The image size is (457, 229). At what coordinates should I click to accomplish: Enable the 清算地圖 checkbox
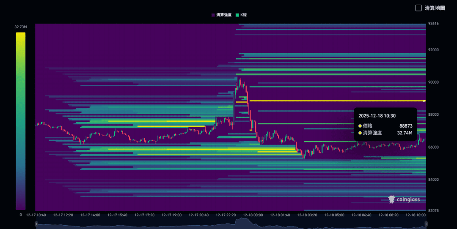(x=418, y=8)
